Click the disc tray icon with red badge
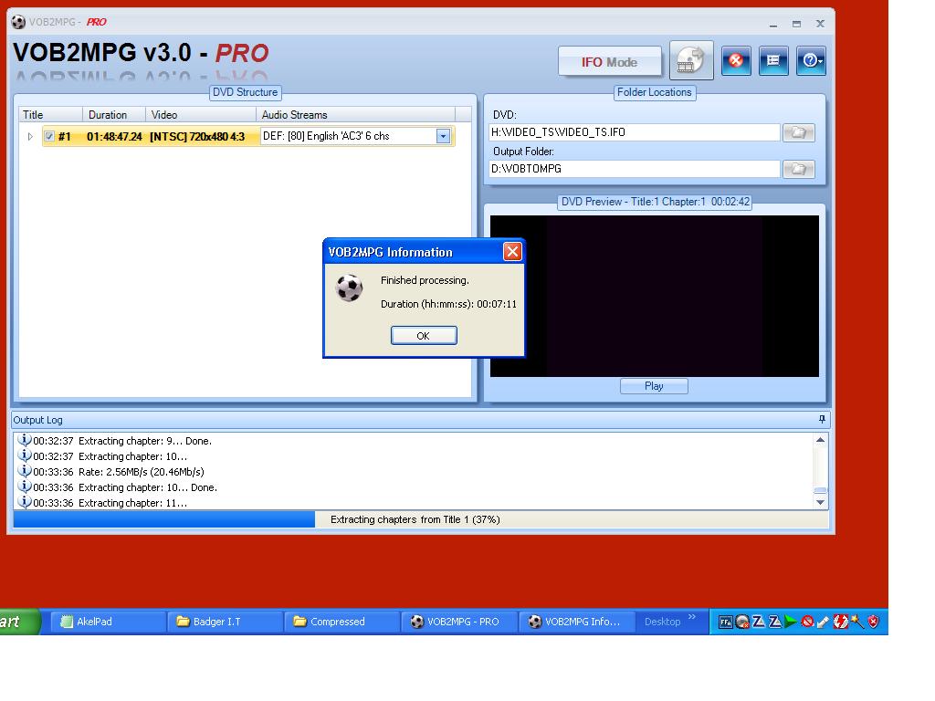This screenshot has width=935, height=701. point(742,623)
